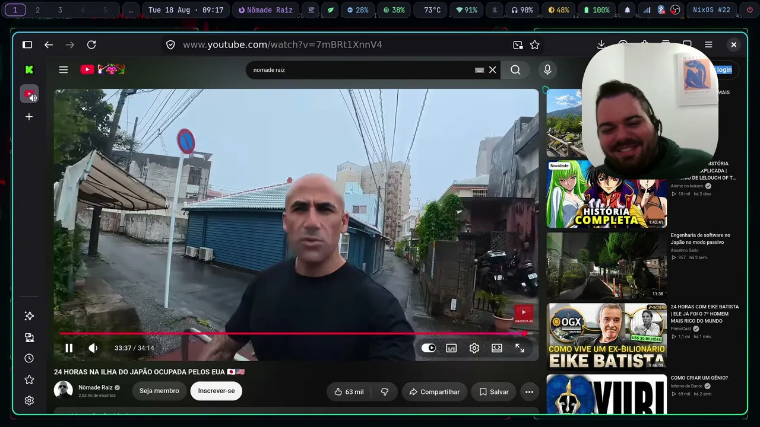Open the battery 100% indicator

[597, 10]
